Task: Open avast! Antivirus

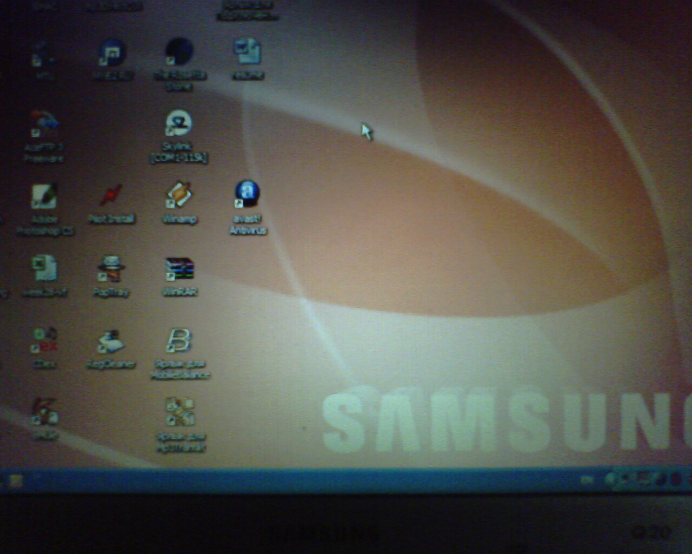Action: click(247, 195)
